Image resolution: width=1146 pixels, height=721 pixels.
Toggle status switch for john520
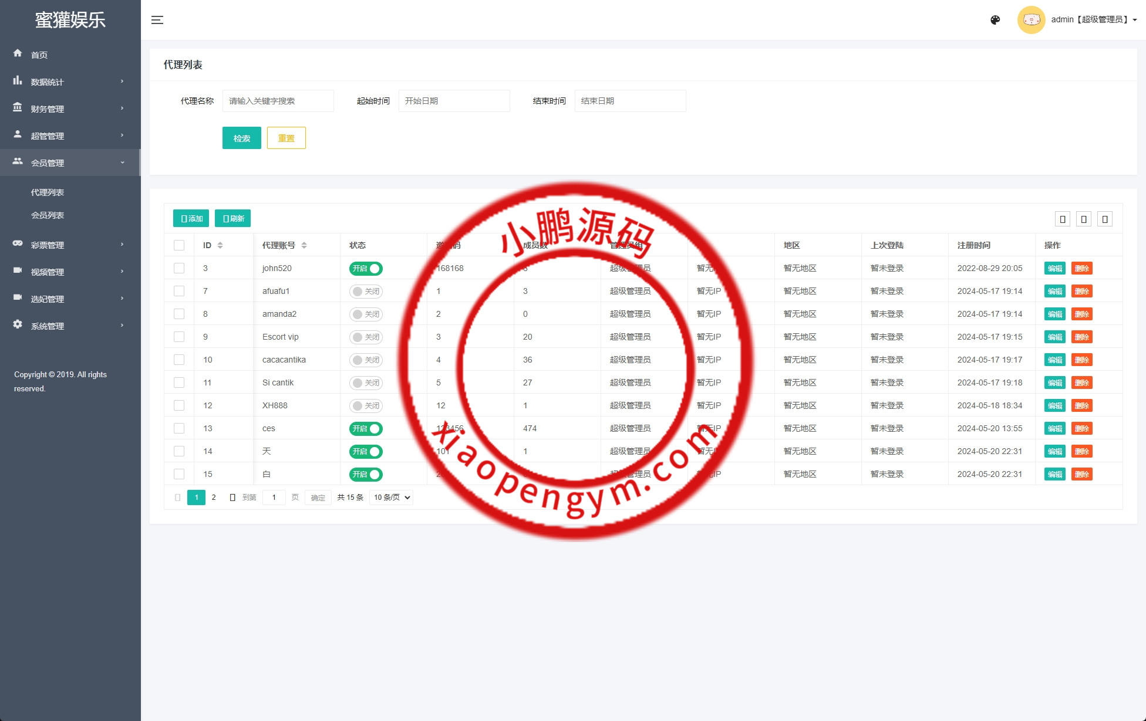point(366,269)
